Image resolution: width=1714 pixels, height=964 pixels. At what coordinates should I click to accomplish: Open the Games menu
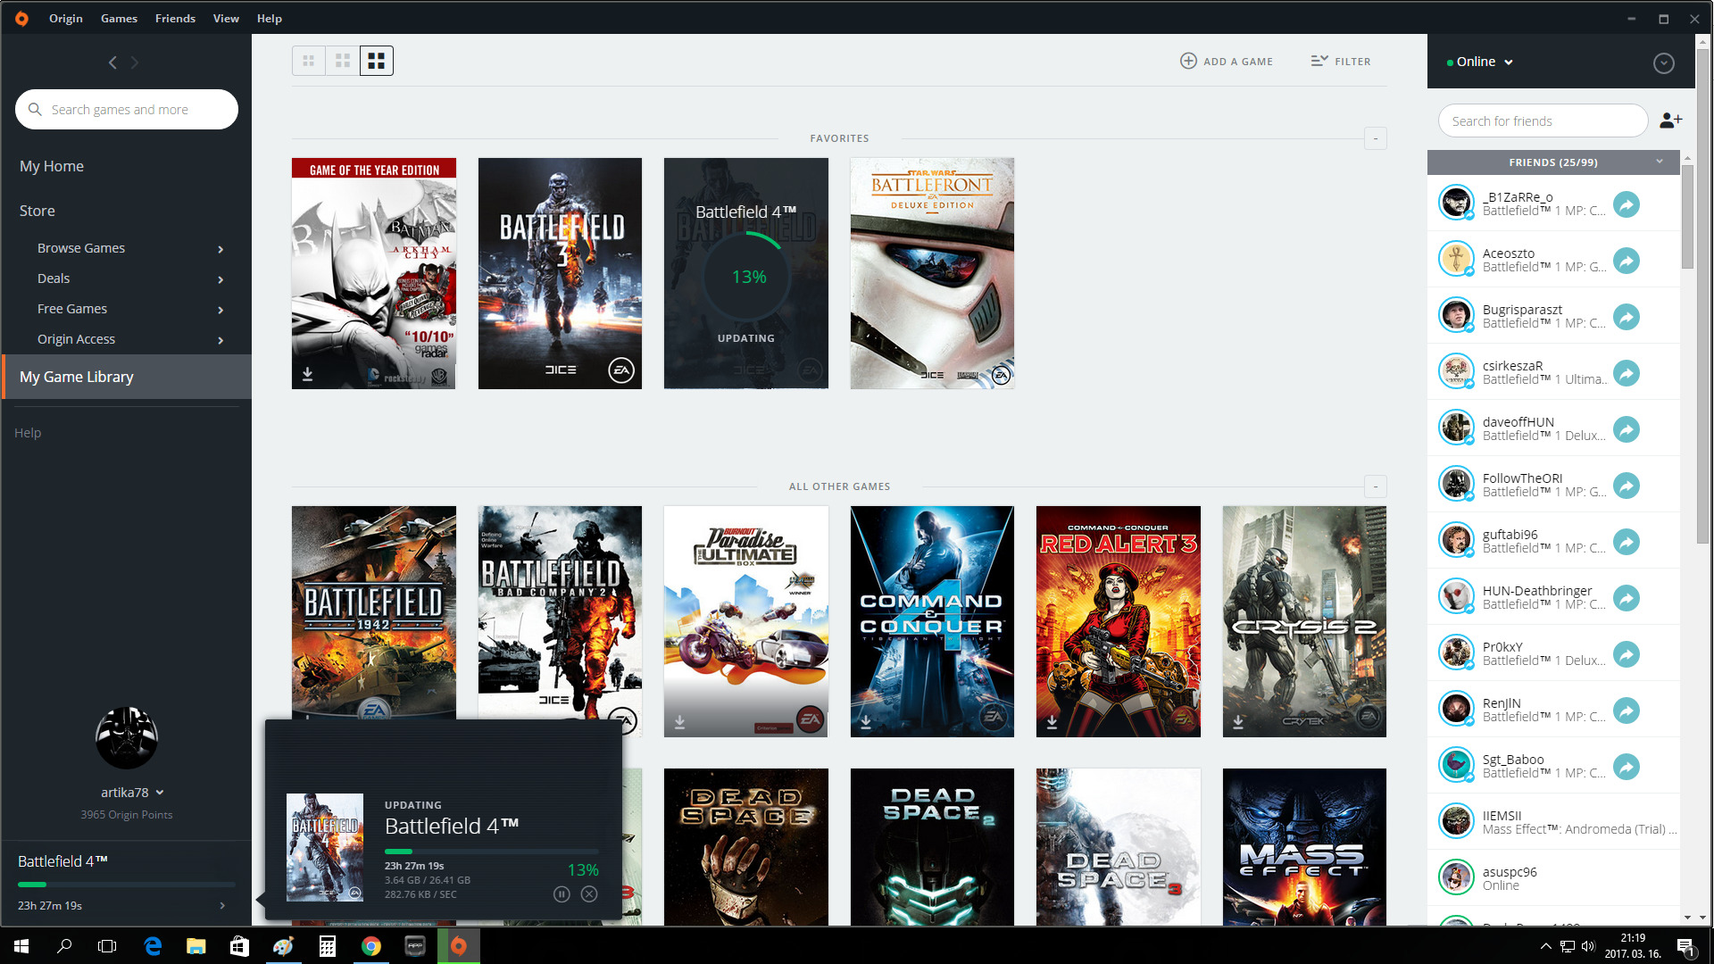tap(119, 18)
